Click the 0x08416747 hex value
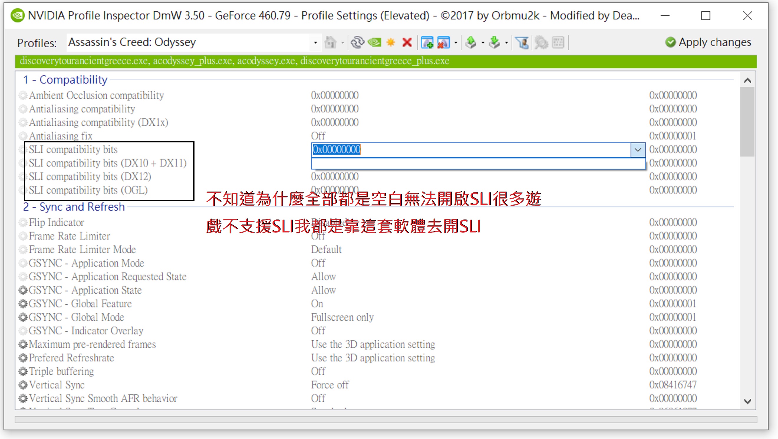 click(673, 385)
